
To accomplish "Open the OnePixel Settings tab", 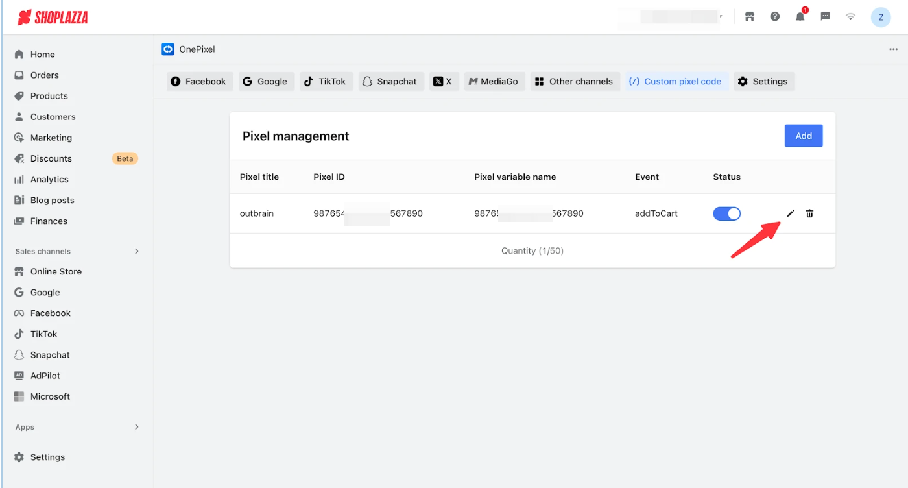I will (x=763, y=82).
